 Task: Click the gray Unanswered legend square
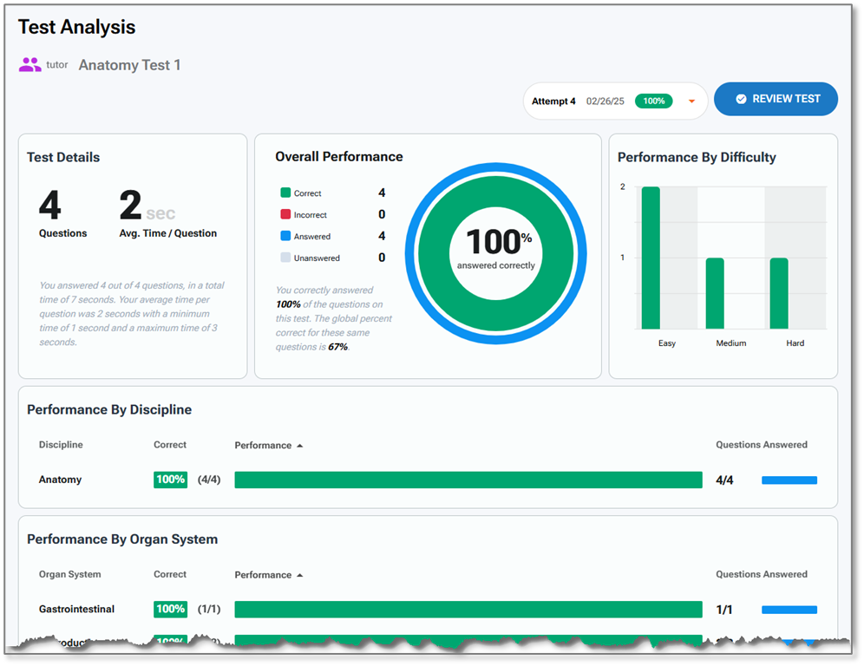[x=285, y=258]
